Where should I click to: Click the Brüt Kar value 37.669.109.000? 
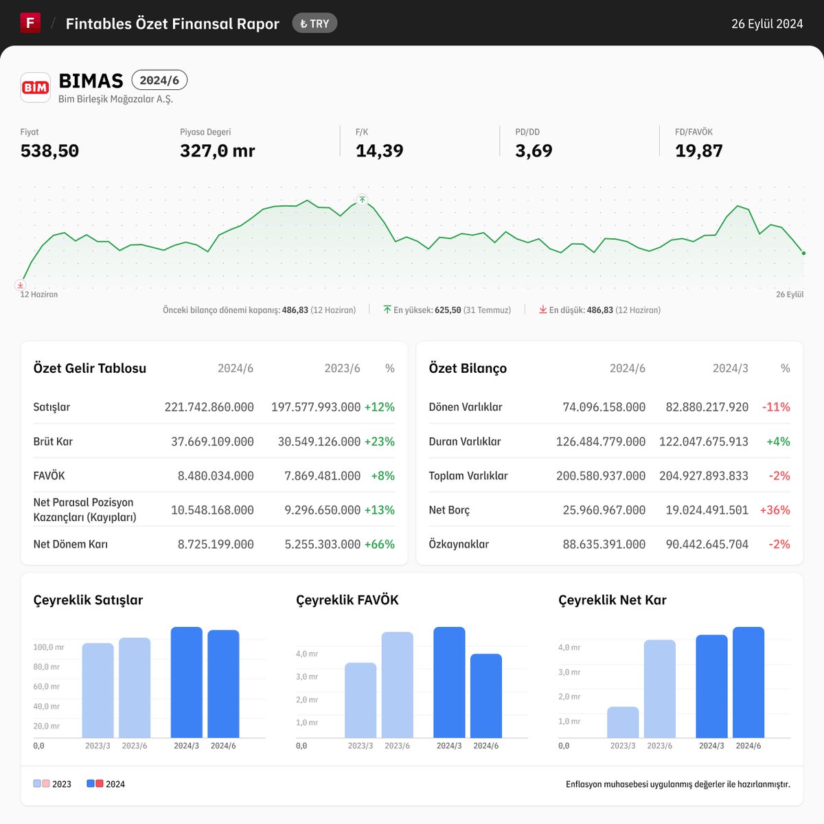coord(212,441)
